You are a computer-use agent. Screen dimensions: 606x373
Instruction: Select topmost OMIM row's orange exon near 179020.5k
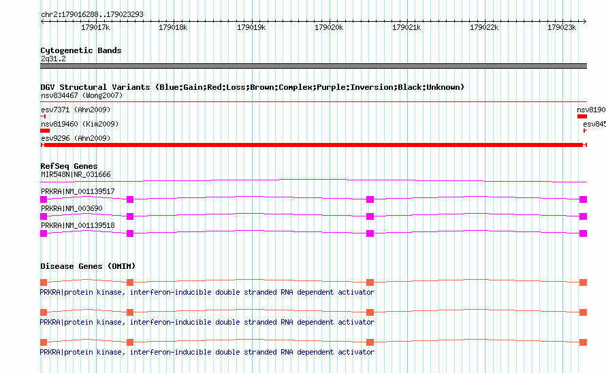point(370,282)
